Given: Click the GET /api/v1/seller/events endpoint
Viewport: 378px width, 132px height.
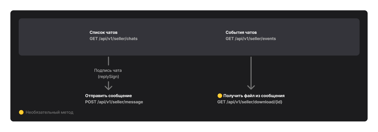Looking at the screenshot, I should 251,39.
